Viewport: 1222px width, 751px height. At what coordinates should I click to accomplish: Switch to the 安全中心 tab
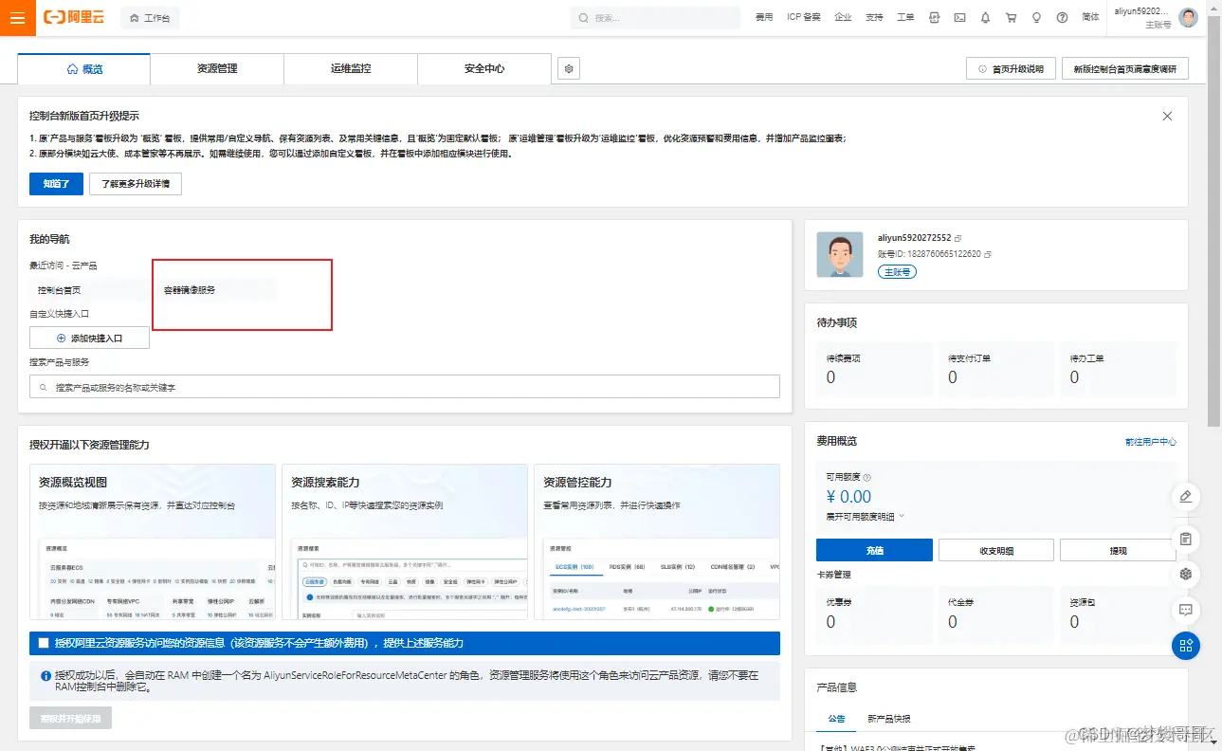(x=484, y=68)
